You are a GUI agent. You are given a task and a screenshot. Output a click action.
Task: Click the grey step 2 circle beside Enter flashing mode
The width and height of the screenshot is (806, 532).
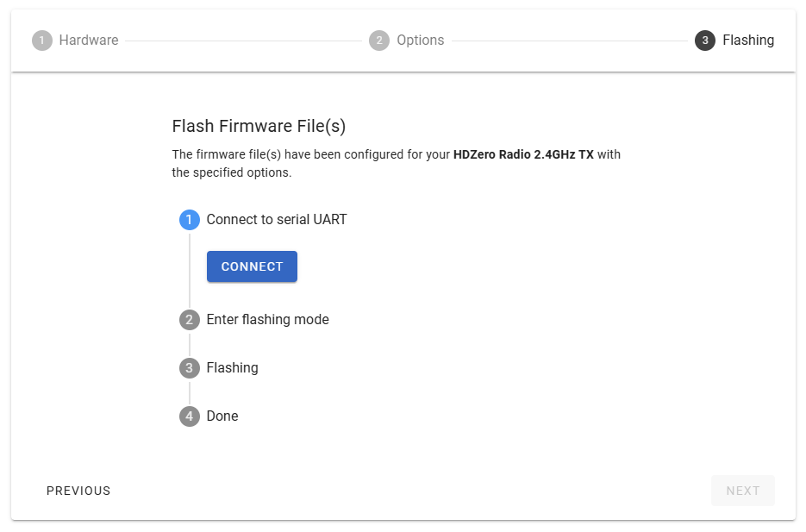click(190, 320)
